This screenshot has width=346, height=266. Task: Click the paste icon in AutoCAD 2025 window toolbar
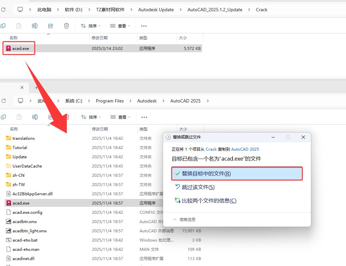pos(19,117)
